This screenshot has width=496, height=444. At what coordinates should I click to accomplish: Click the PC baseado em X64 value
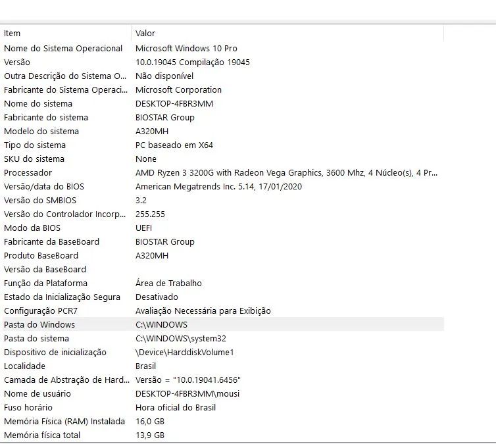point(174,145)
